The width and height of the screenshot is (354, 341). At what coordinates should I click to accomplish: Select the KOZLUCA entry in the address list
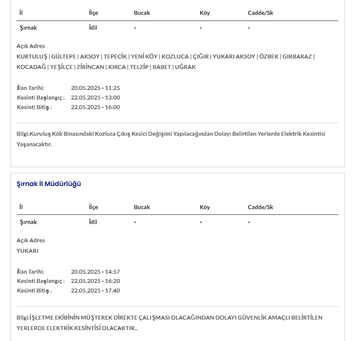[175, 56]
